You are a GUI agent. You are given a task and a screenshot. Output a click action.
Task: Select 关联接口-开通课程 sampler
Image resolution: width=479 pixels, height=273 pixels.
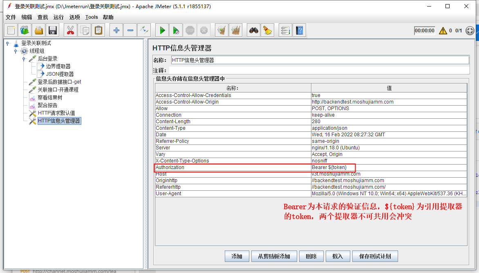pyautogui.click(x=58, y=90)
